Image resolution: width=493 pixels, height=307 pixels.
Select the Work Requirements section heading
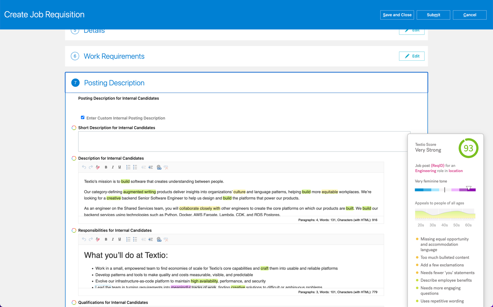114,56
